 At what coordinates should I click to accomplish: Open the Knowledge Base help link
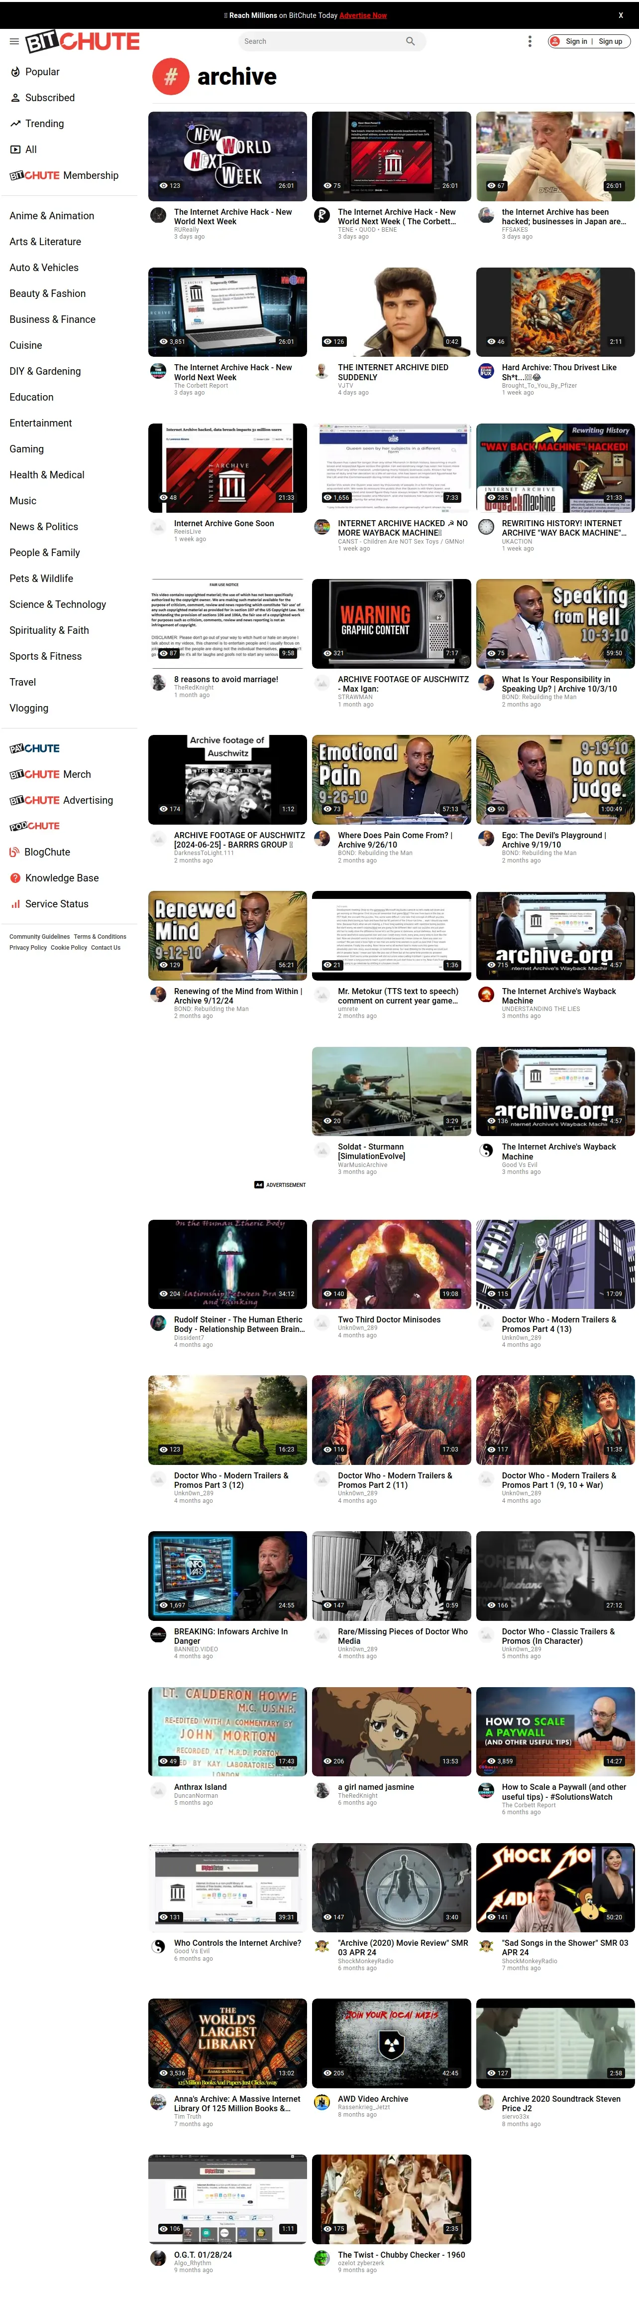click(x=54, y=878)
